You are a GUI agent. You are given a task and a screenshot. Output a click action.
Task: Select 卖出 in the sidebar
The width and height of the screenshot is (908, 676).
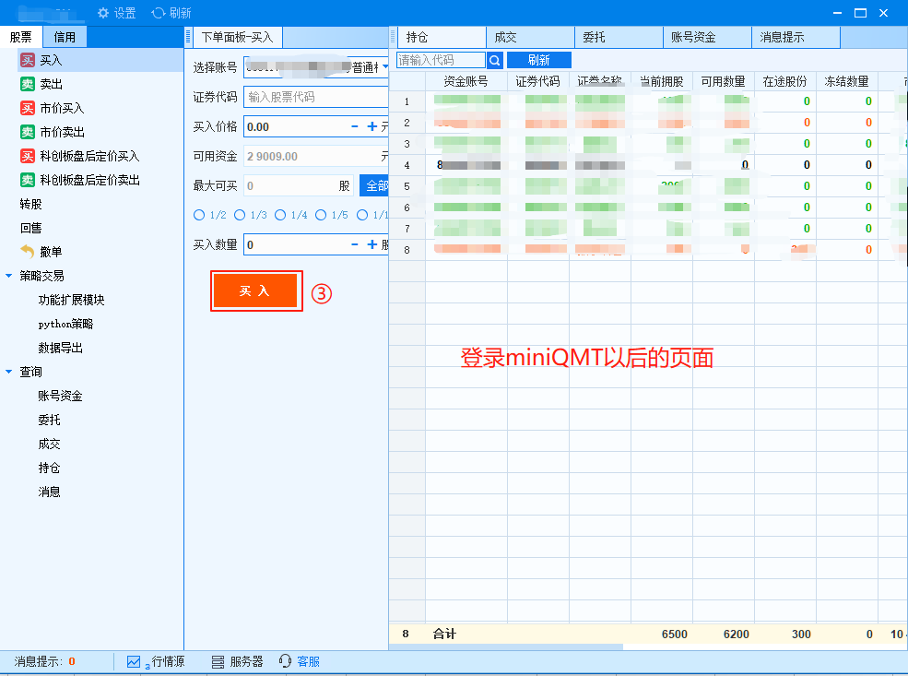pos(55,83)
